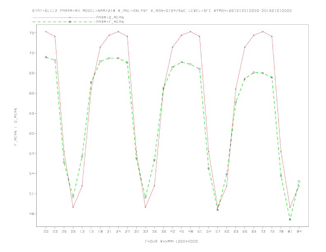Click x-axis forecast hour label '30'
Viewport: 326px width, 252px height.
click(x=136, y=231)
